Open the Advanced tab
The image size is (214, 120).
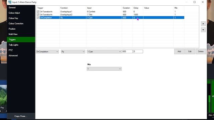point(21,56)
